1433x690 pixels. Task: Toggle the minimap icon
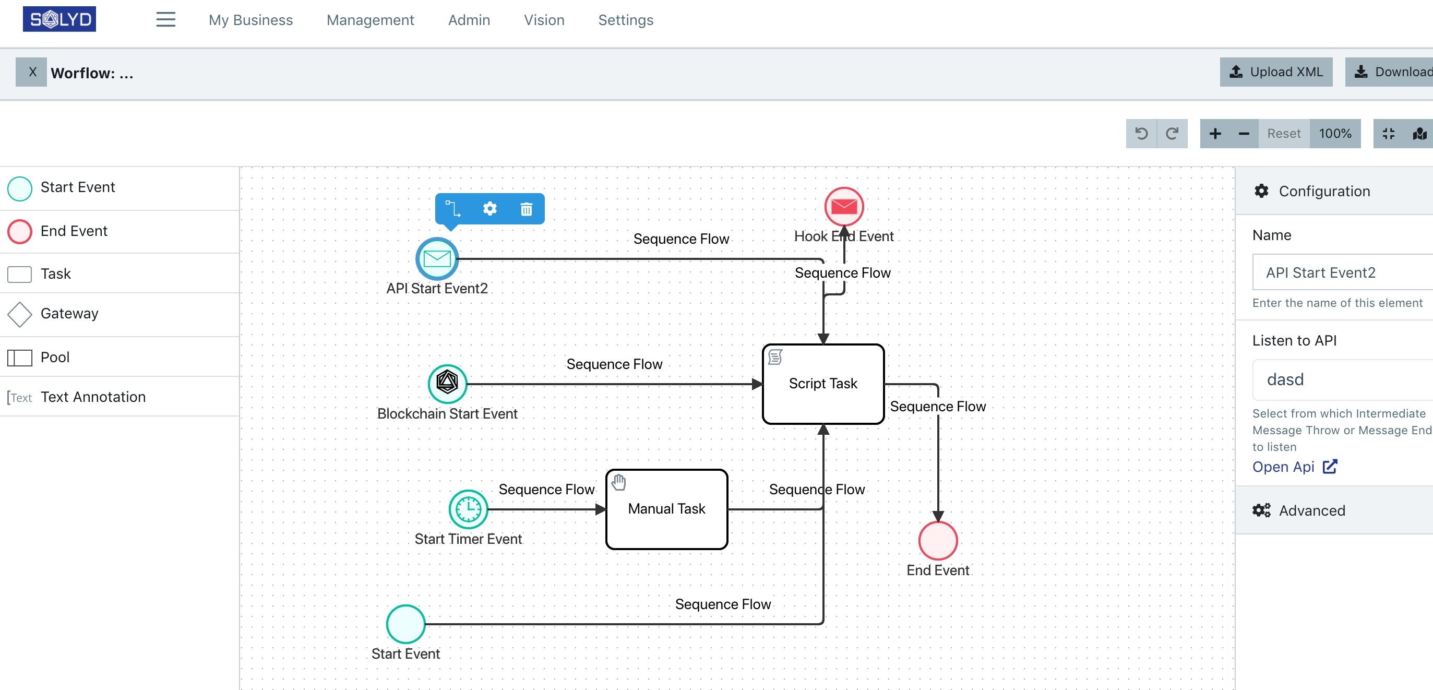[x=1419, y=134]
